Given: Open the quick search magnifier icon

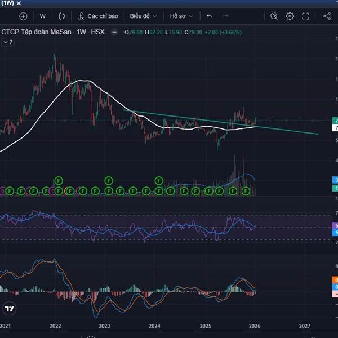Looking at the screenshot, I should pyautogui.click(x=274, y=16).
